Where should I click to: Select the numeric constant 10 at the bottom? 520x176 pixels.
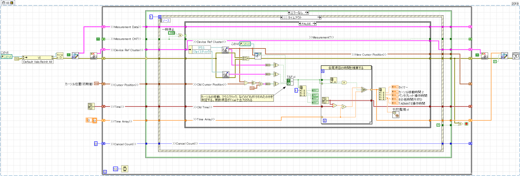coord(115,169)
